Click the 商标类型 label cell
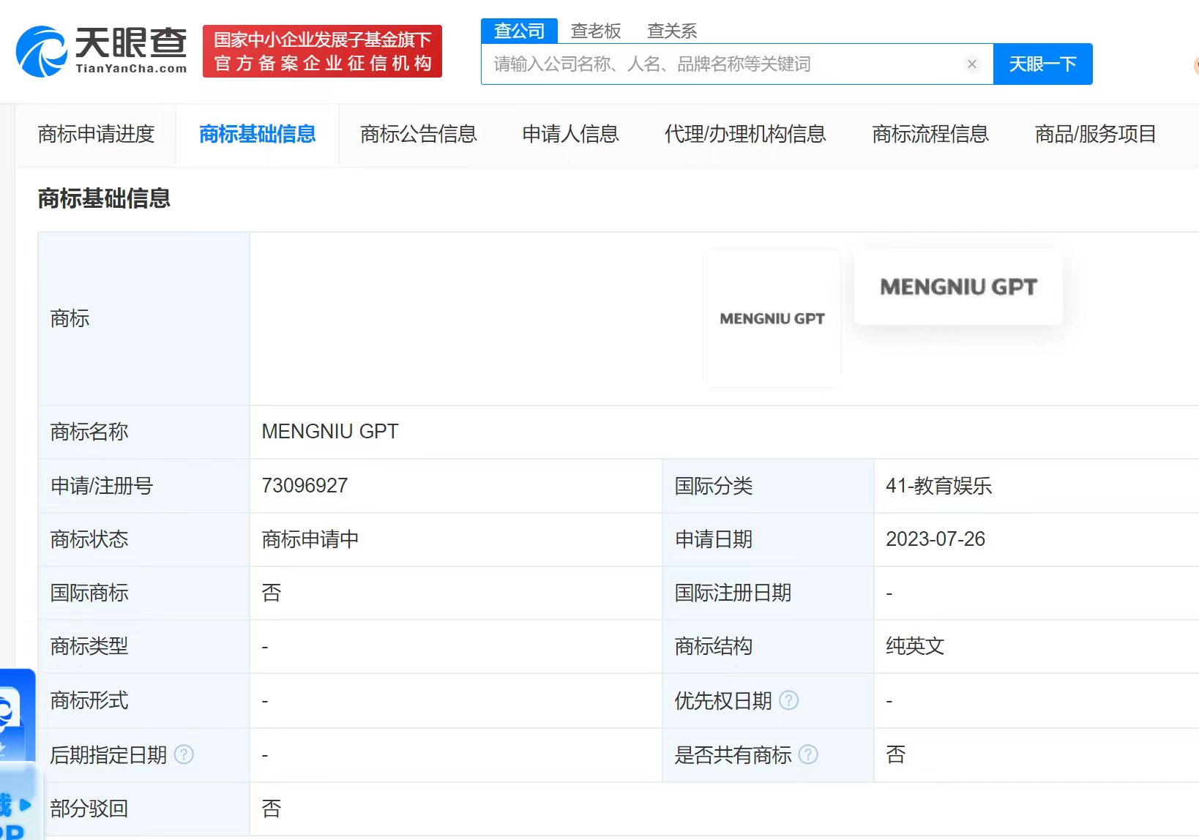 tap(144, 646)
